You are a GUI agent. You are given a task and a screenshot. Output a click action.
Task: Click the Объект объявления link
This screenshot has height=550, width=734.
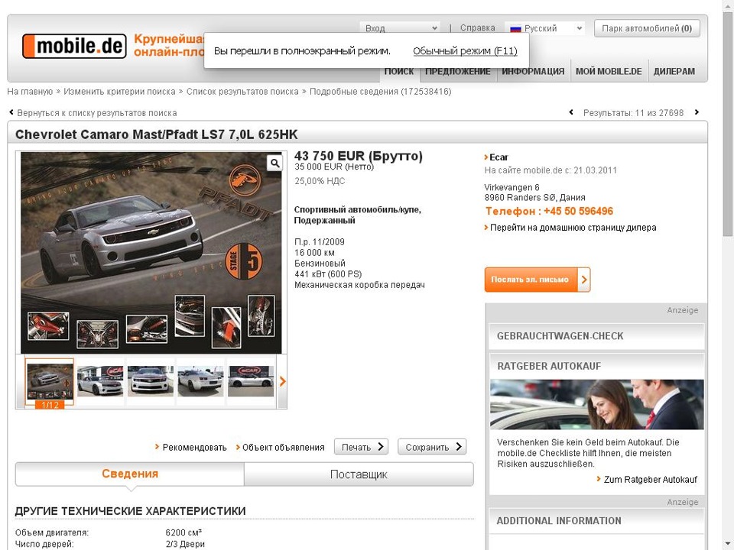pos(283,448)
